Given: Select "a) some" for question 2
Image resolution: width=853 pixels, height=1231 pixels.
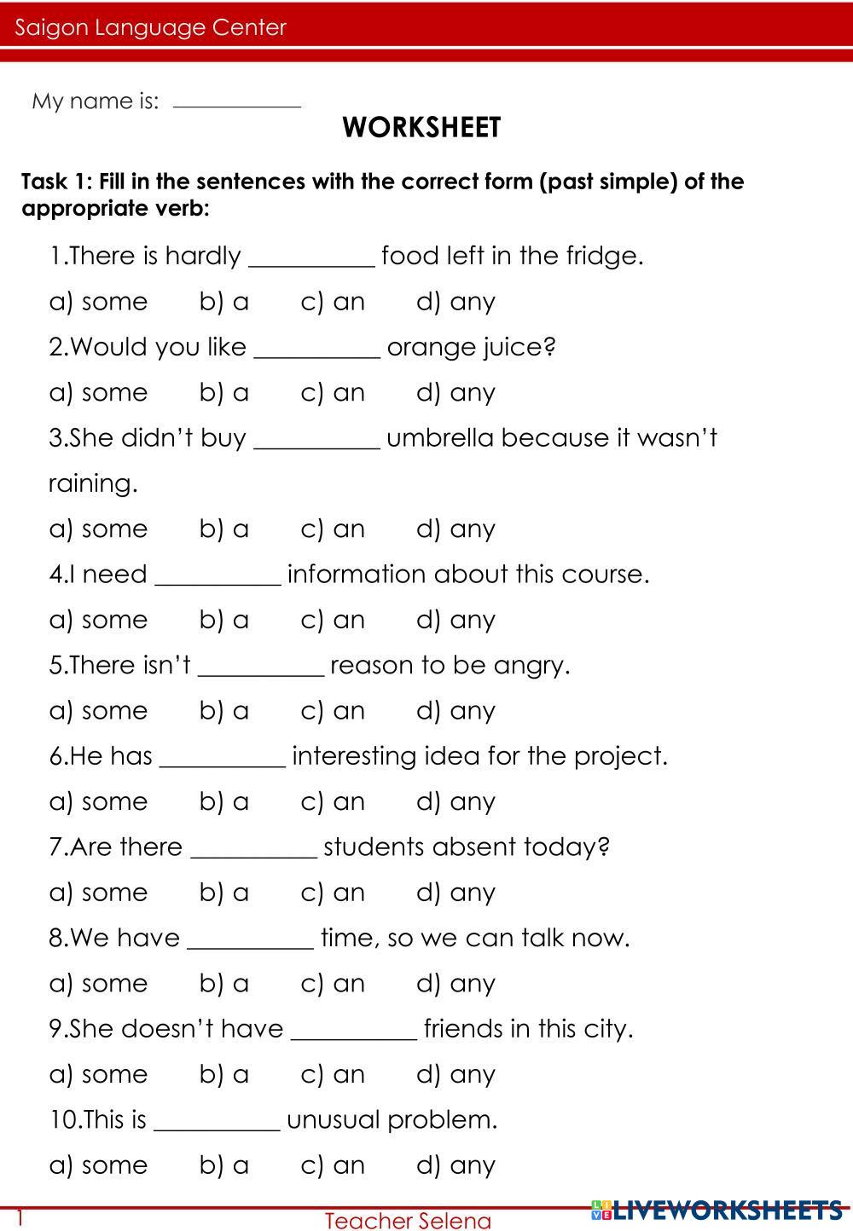Looking at the screenshot, I should [x=98, y=393].
